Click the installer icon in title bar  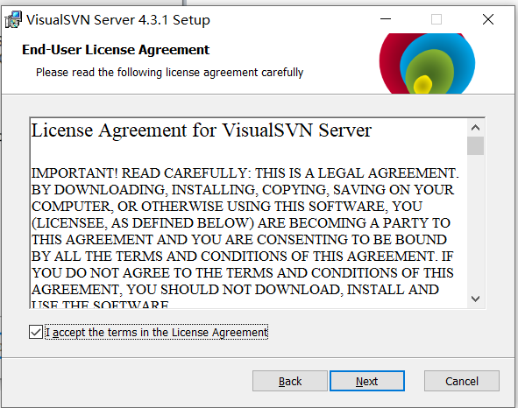(13, 20)
